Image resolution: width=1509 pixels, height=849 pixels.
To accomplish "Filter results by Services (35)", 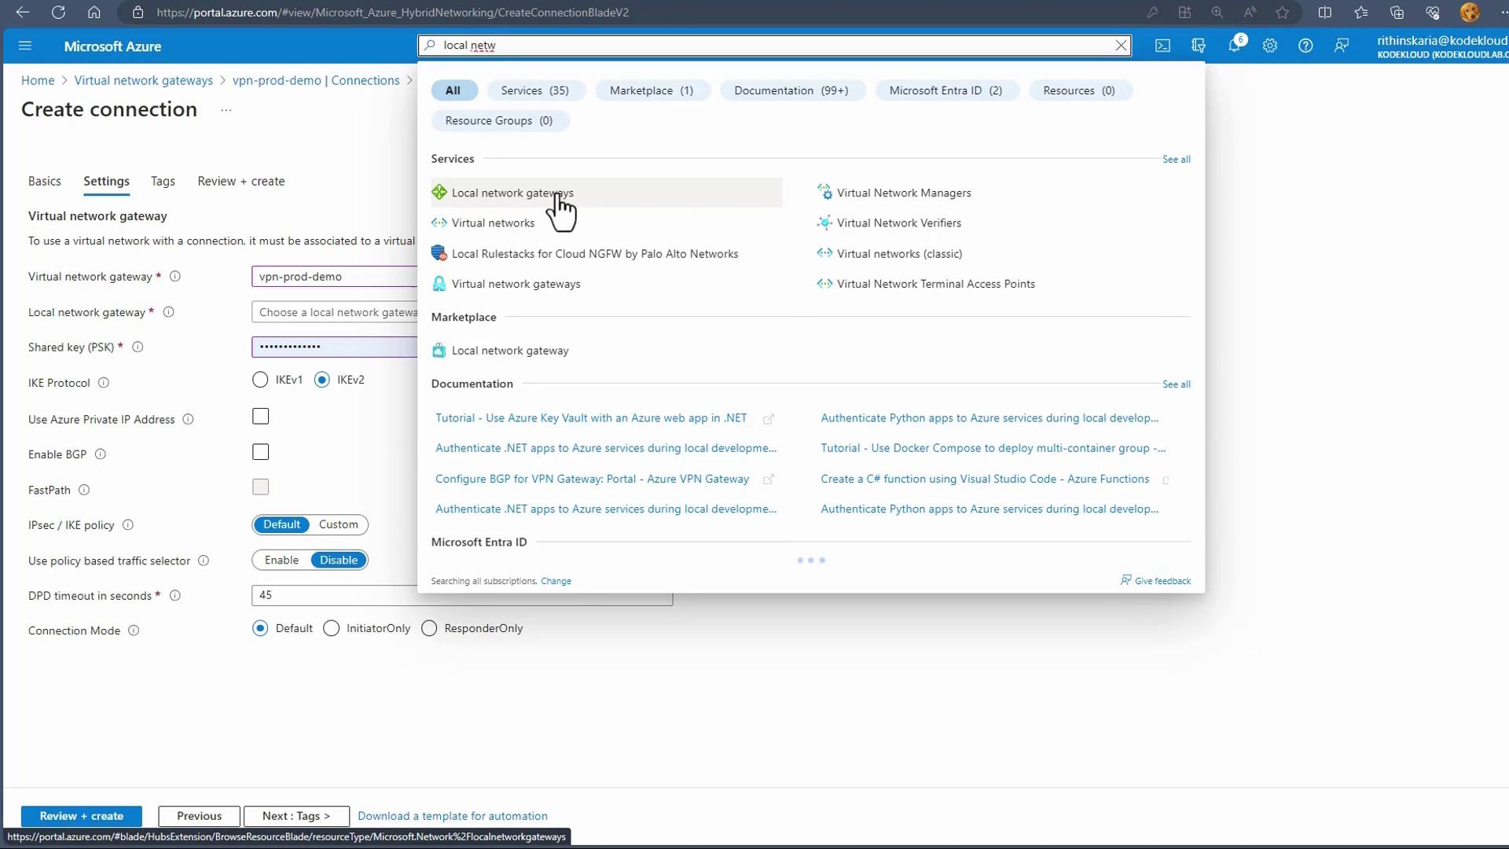I will 534,90.
